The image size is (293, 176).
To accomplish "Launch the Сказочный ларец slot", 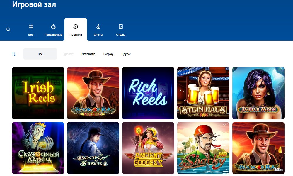I will 38,148.
